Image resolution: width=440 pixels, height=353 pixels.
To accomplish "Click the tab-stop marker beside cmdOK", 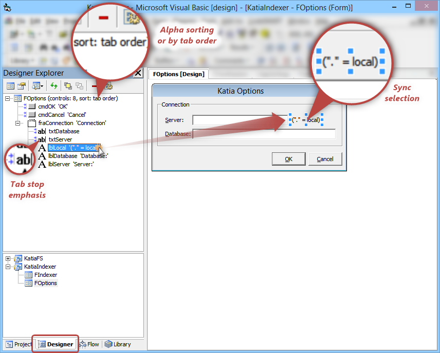I will (25, 106).
